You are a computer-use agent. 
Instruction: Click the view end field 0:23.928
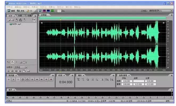[x=139, y=84]
